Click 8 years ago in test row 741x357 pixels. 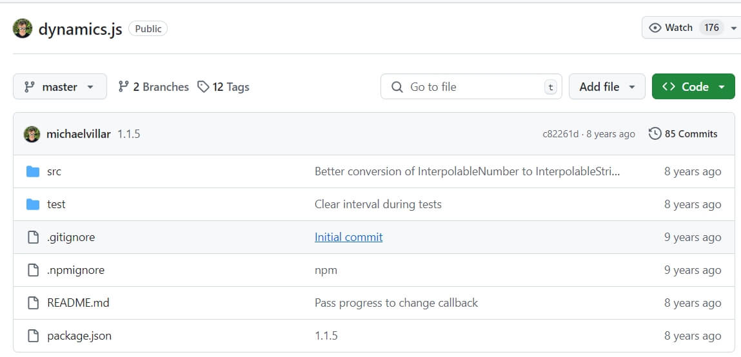click(693, 204)
